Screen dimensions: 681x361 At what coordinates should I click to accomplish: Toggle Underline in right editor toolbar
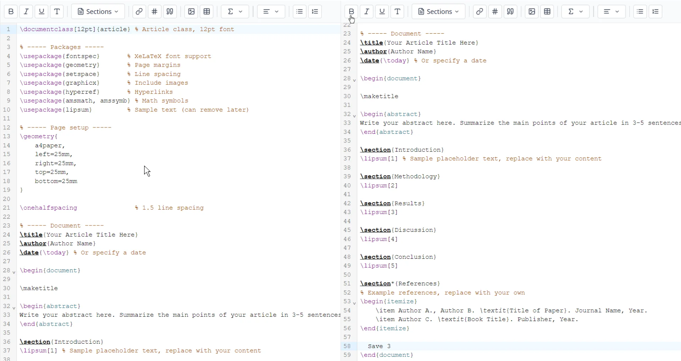click(382, 12)
